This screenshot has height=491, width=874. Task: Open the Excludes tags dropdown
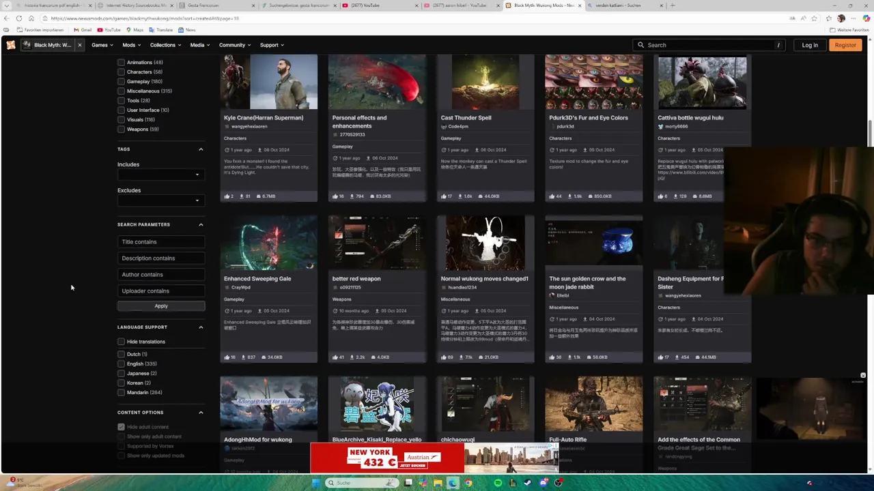pyautogui.click(x=161, y=200)
